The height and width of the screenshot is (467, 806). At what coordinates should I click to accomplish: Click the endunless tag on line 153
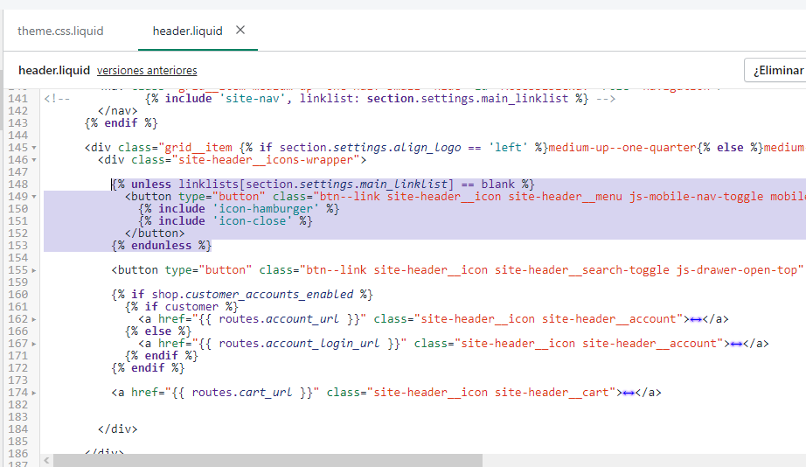[x=162, y=246]
